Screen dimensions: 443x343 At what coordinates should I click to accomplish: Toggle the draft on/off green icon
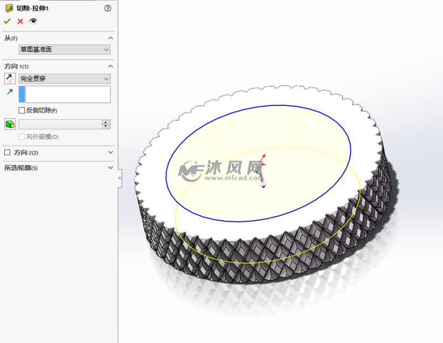click(x=10, y=124)
